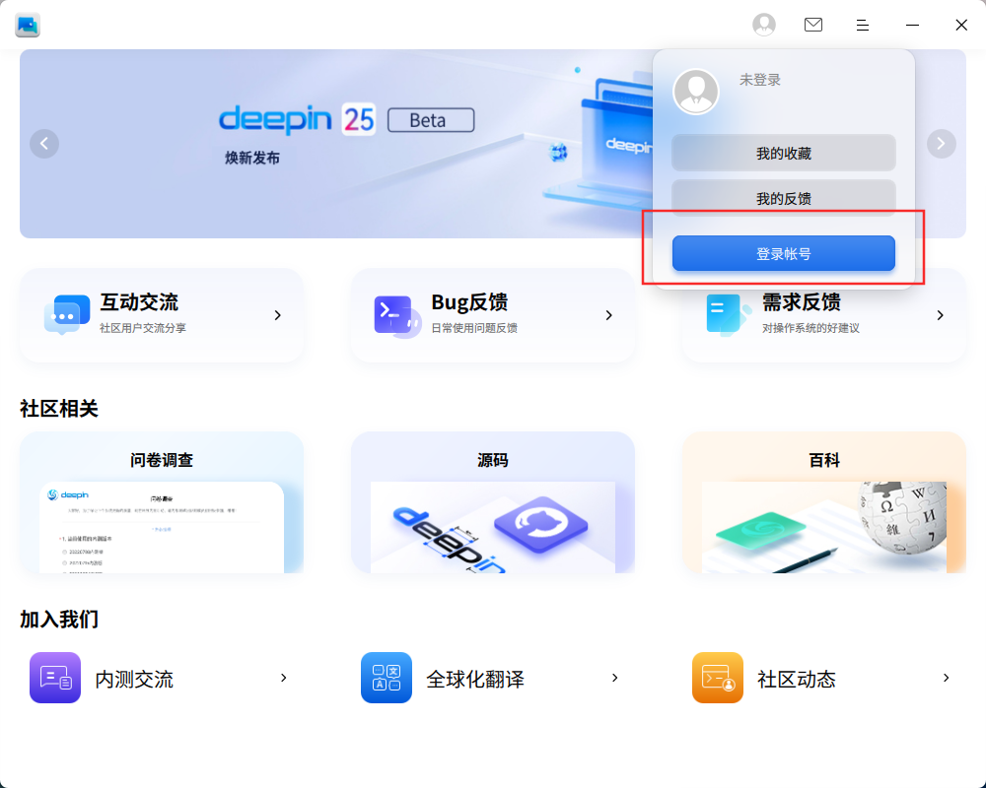
Task: Open 我的收藏 from account popup
Action: point(784,153)
